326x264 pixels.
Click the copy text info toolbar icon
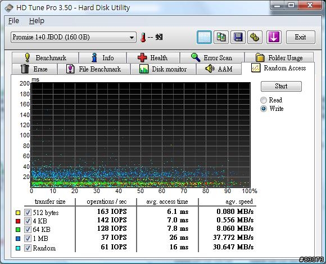(221, 37)
